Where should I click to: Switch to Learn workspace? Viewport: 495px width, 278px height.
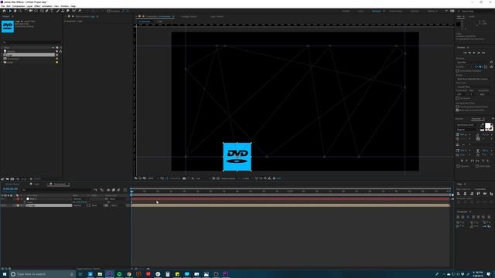[360, 11]
